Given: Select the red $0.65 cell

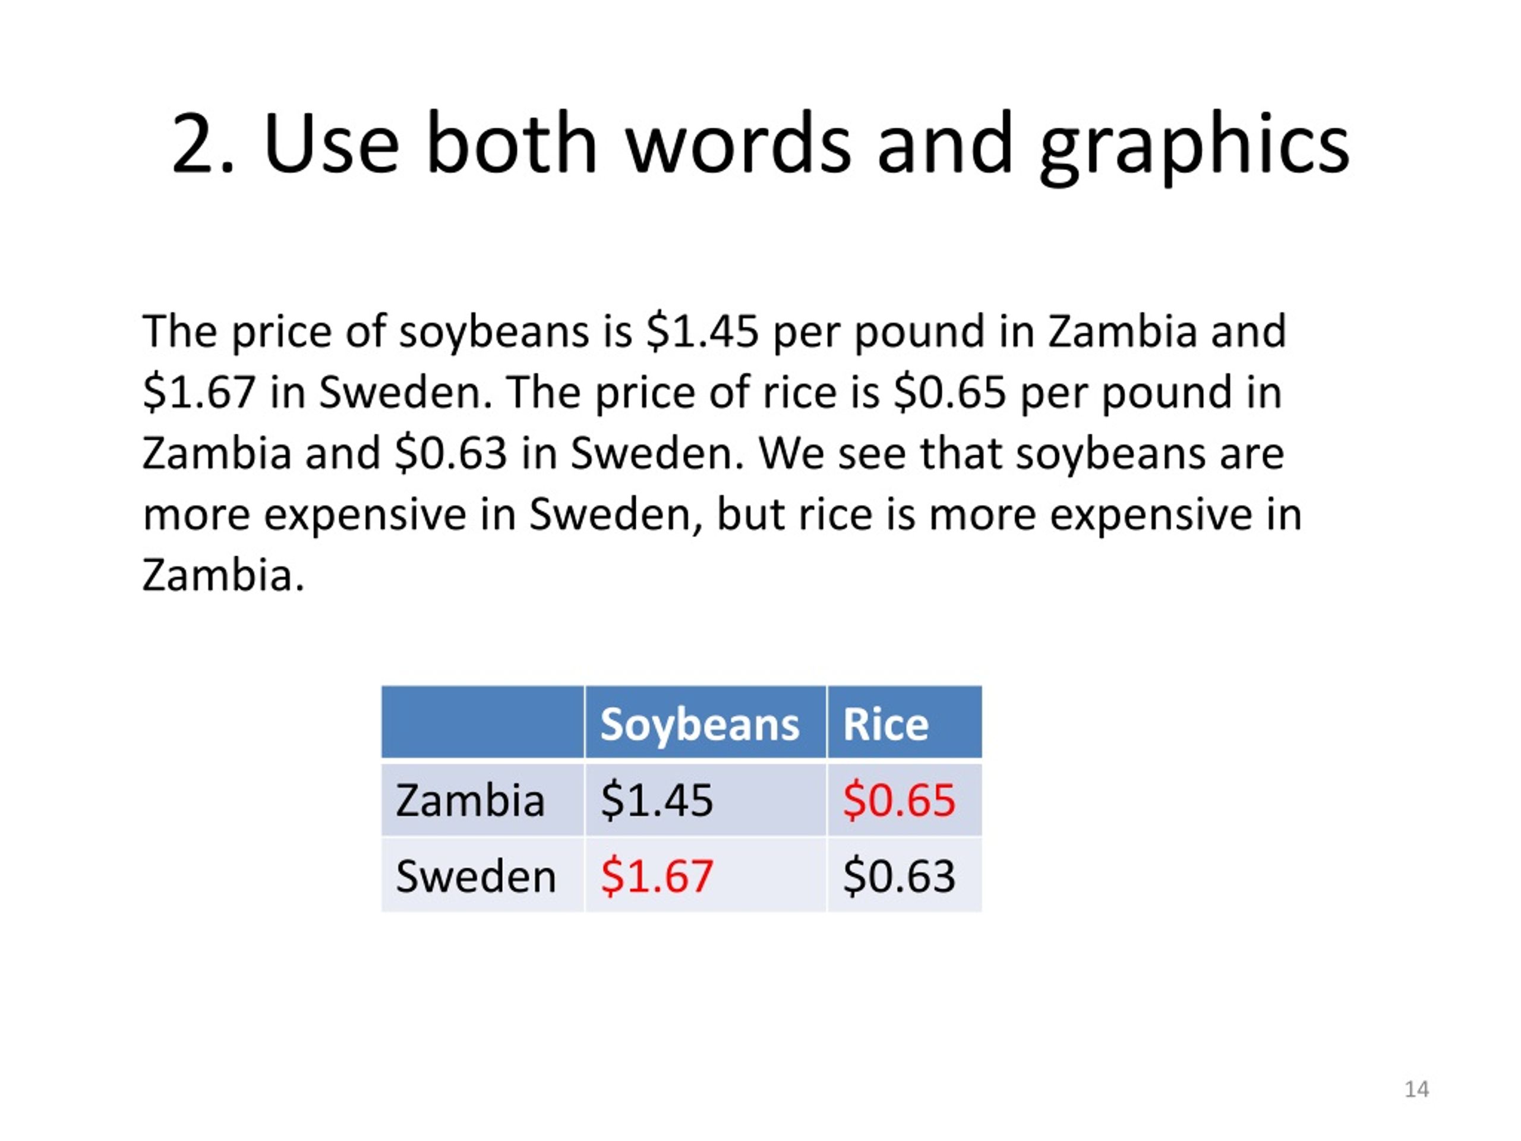Looking at the screenshot, I should pos(905,800).
